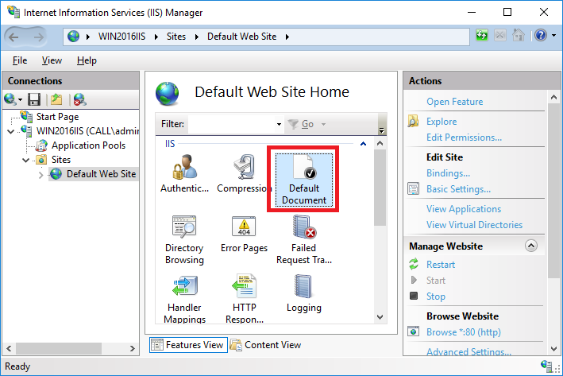
Task: Click the Delete Connection icon in Connections
Action: tap(79, 99)
